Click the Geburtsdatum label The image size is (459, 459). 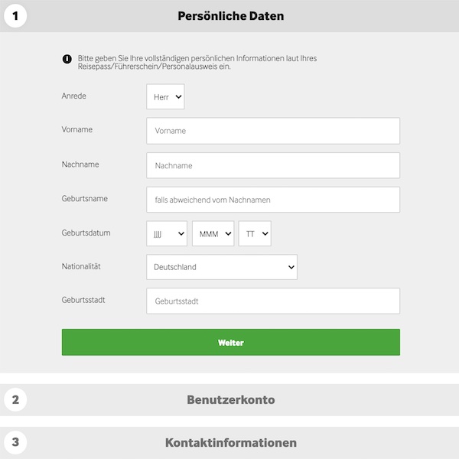coord(86,233)
